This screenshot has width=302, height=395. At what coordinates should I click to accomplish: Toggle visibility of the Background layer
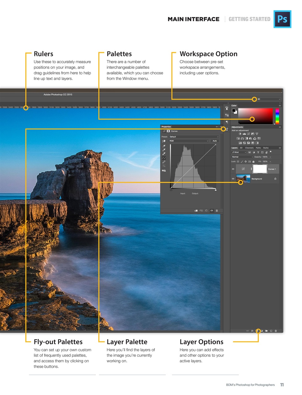pyautogui.click(x=233, y=178)
